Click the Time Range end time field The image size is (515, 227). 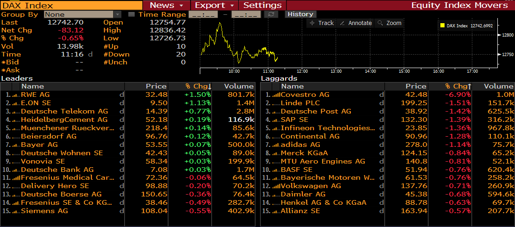tap(246, 14)
